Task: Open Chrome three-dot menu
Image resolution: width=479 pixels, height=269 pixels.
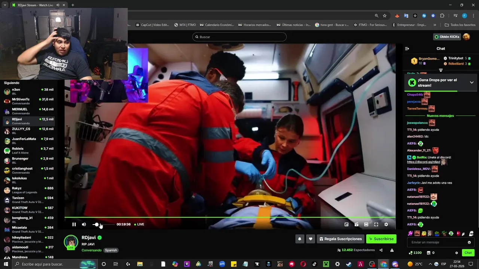Action: [473, 16]
